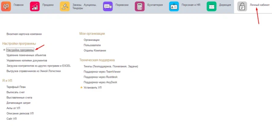Open Тикеты (Техподдержка, Пожелания, Задачи)
This screenshot has width=272, height=126.
tap(111, 66)
